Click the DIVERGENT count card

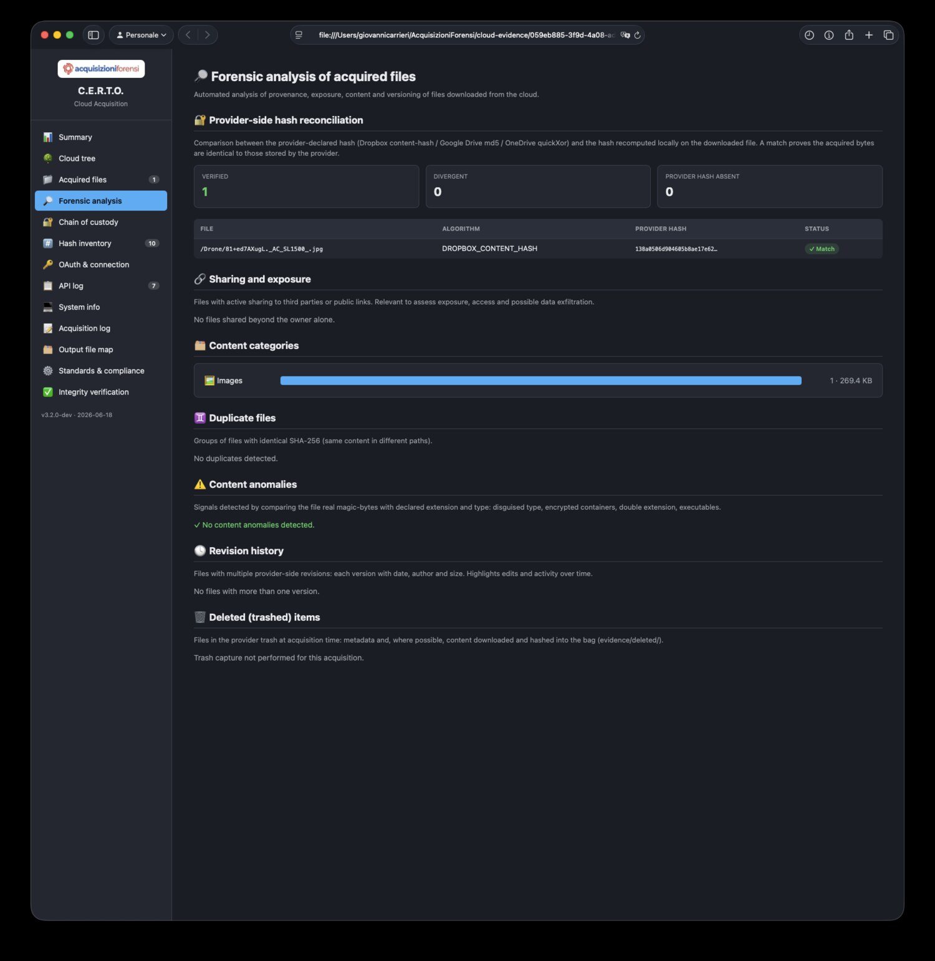(x=538, y=186)
